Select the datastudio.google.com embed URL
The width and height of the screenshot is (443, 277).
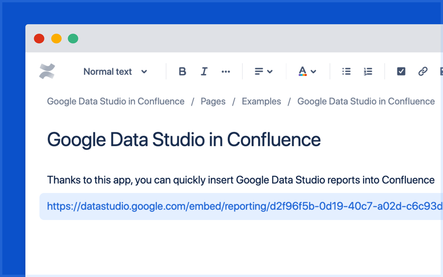tap(245, 206)
